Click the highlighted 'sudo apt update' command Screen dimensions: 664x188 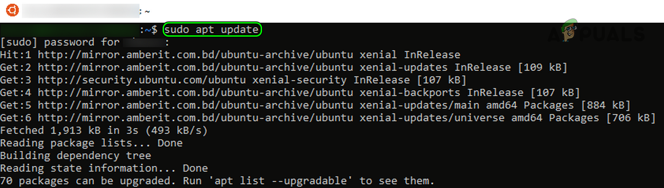pyautogui.click(x=212, y=30)
